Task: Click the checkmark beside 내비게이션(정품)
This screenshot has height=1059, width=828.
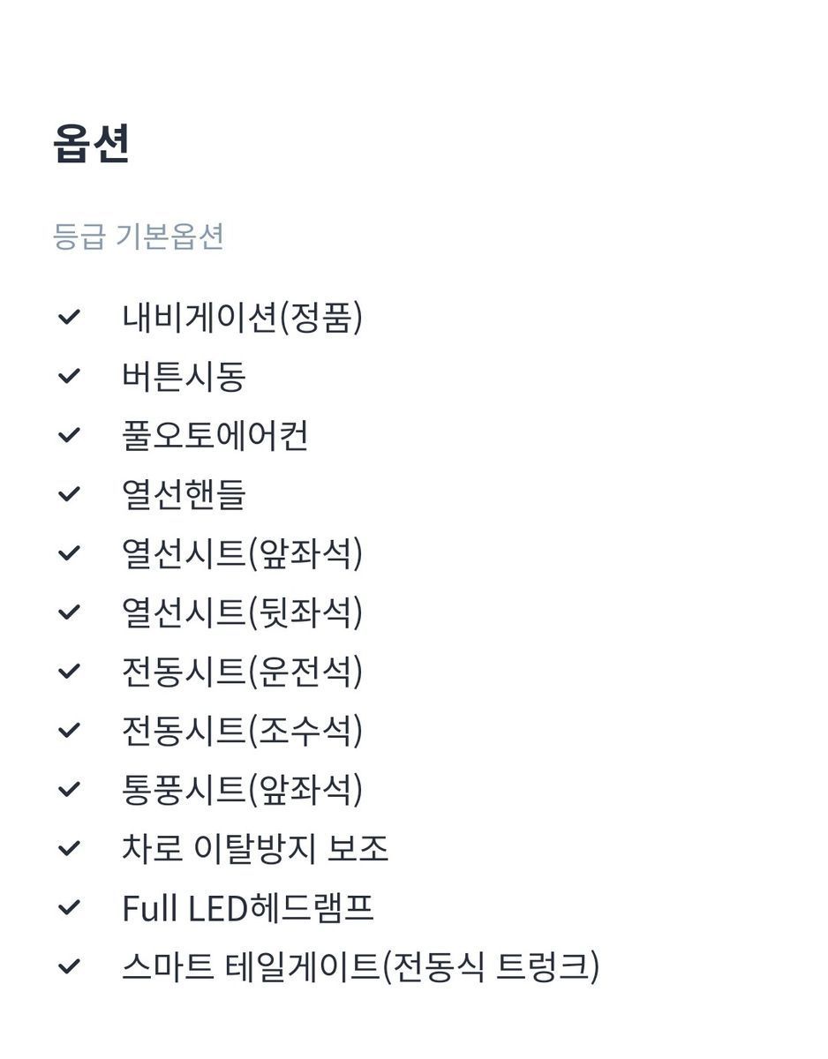Action: click(69, 317)
